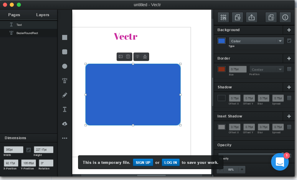Click the Inset Shadow Offset Y field

[249, 127]
